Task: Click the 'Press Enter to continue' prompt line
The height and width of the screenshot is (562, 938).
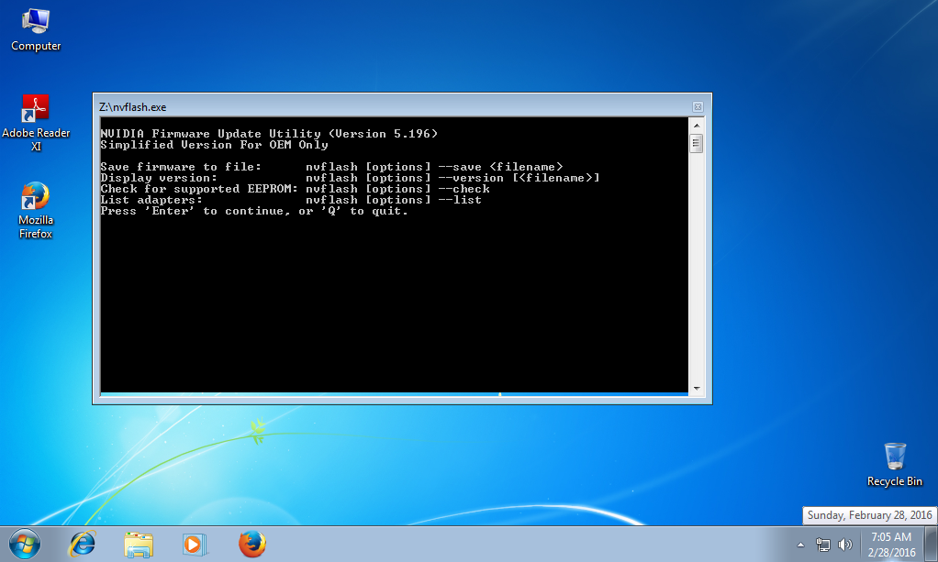Action: pyautogui.click(x=254, y=211)
